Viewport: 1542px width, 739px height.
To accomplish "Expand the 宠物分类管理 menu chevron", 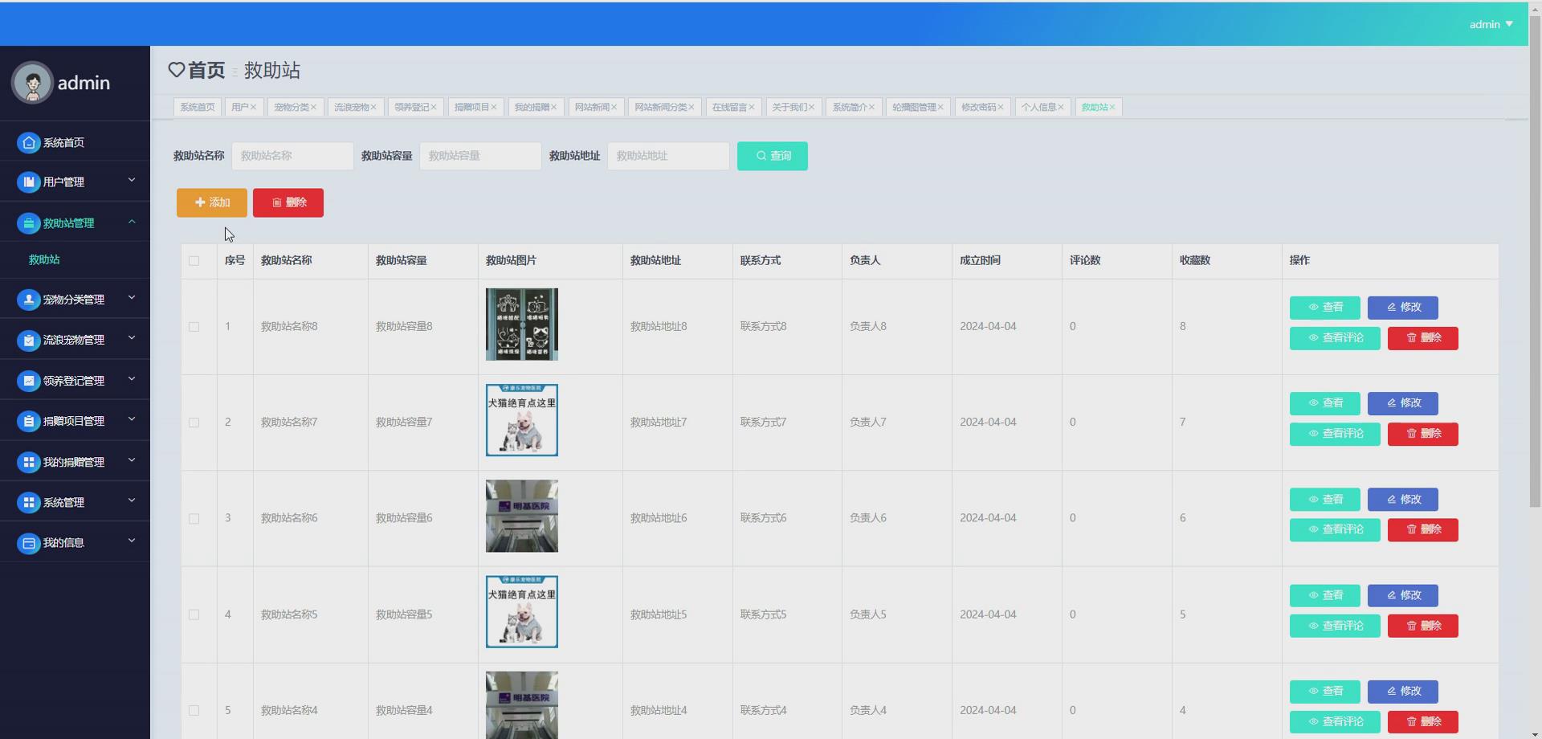I will pos(132,297).
